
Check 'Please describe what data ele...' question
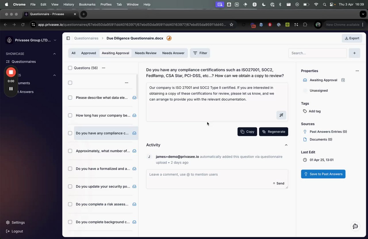70,98
